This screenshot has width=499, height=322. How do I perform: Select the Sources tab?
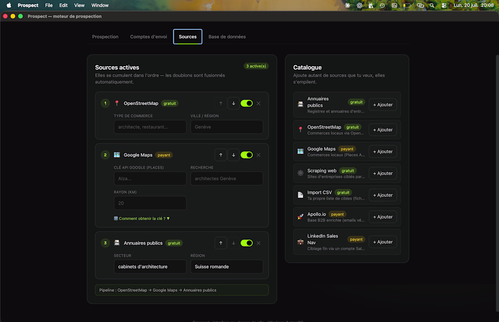(x=187, y=37)
